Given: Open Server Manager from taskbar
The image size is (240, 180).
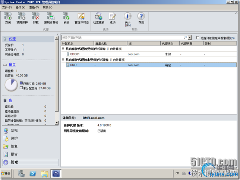Looking at the screenshot, I should (22, 174).
